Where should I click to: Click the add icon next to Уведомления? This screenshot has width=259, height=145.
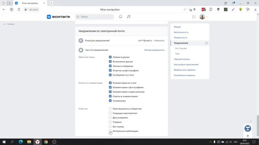206,43
